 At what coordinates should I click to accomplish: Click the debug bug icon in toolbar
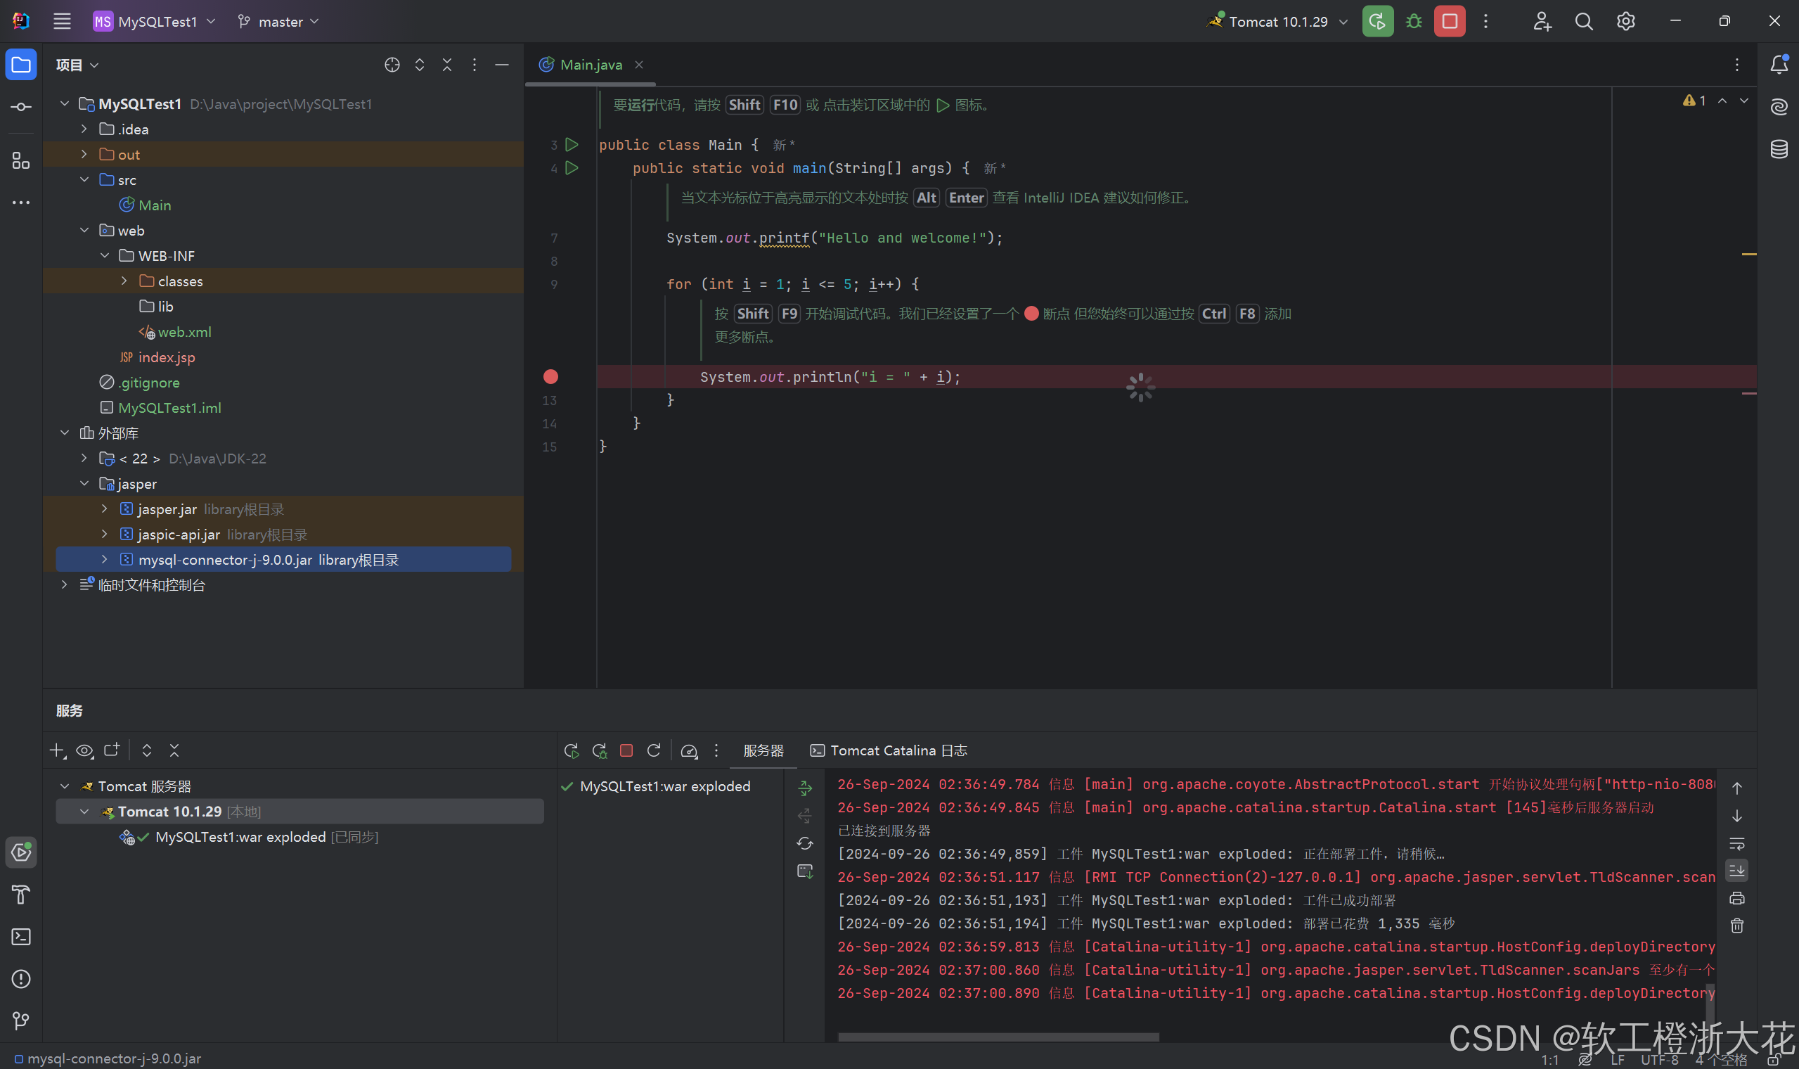coord(1414,22)
